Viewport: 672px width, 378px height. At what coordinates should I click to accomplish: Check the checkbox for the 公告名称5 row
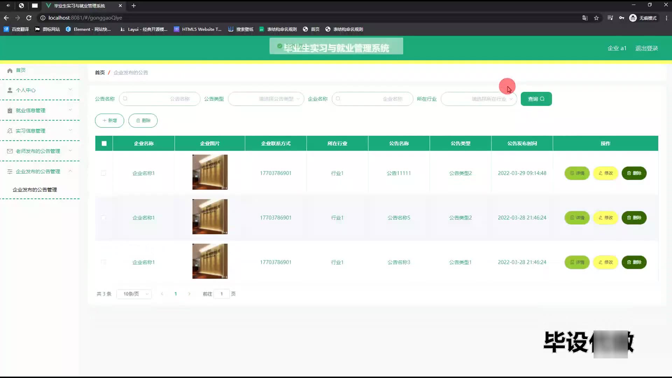click(103, 218)
